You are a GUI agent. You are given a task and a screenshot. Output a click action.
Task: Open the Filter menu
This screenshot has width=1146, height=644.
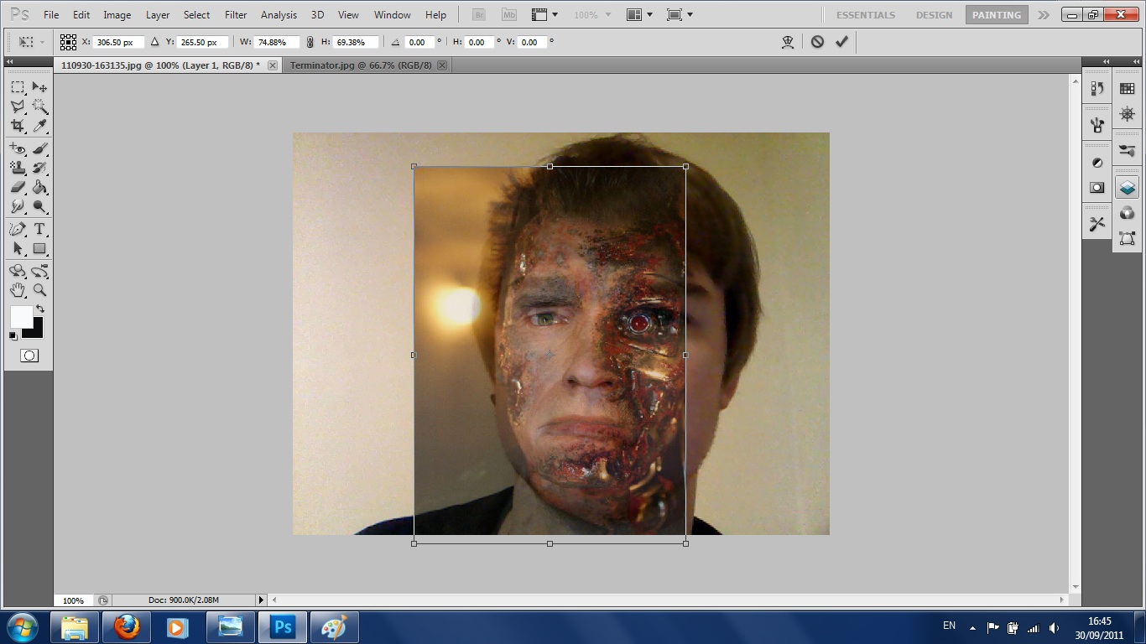[x=236, y=15]
